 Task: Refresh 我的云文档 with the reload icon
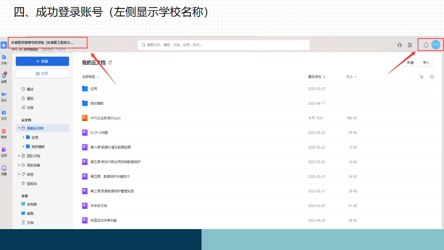pyautogui.click(x=110, y=63)
